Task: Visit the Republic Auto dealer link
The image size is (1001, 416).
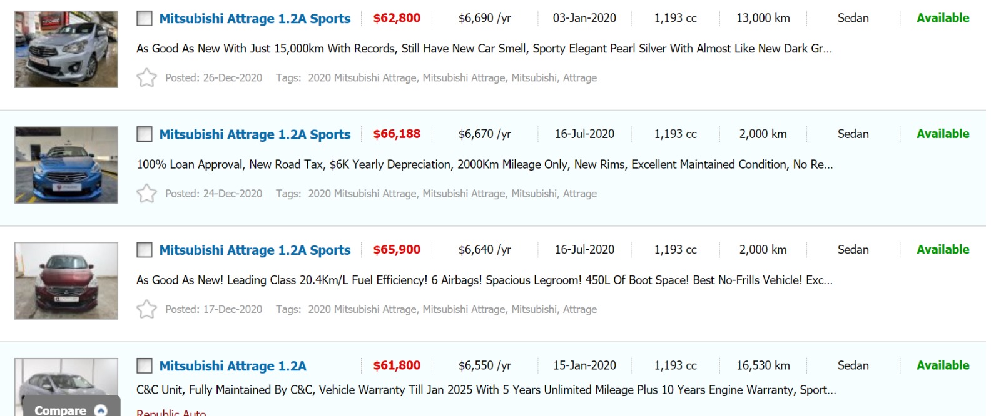Action: point(171,412)
